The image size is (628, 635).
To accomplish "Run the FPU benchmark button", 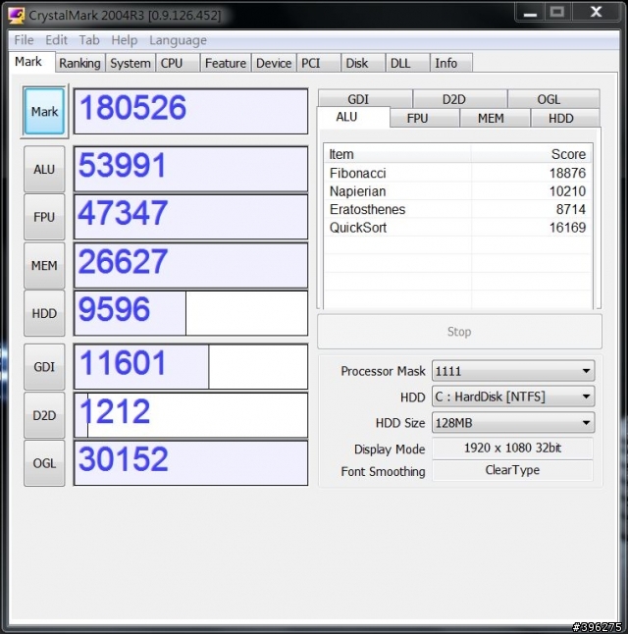I will coord(44,217).
